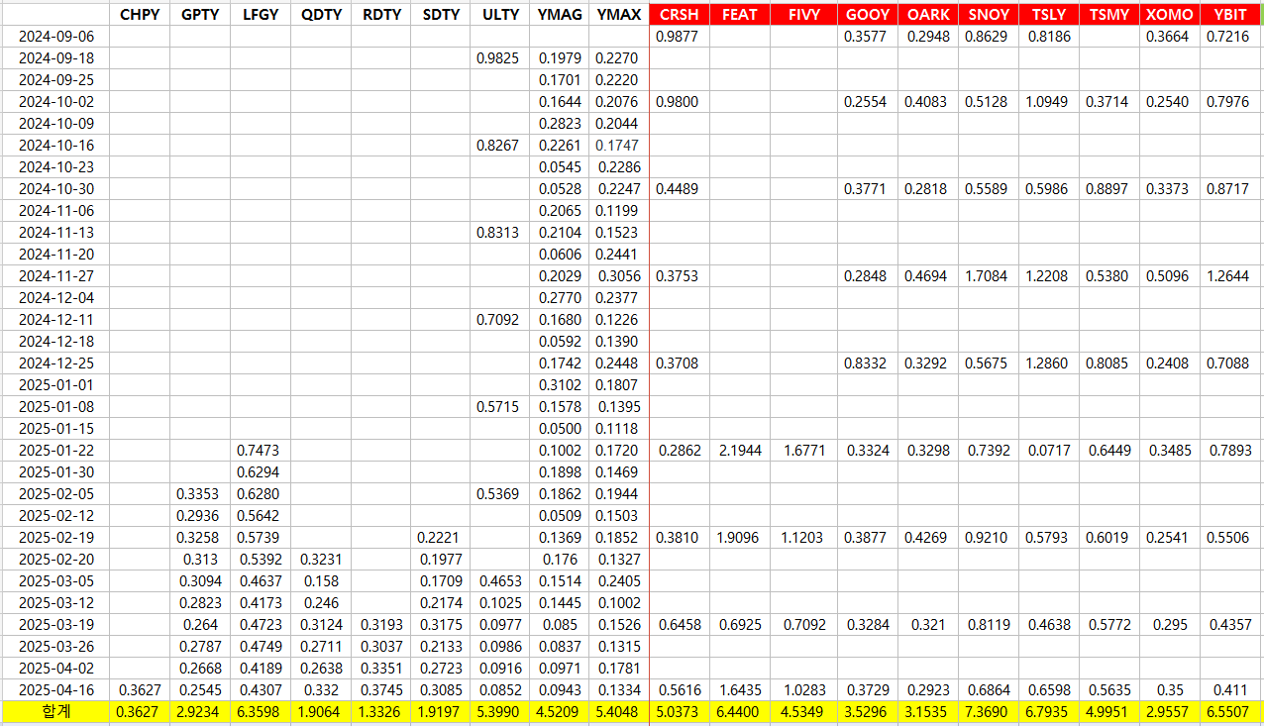Click the QDTY column header
This screenshot has height=726, width=1264.
321,14
